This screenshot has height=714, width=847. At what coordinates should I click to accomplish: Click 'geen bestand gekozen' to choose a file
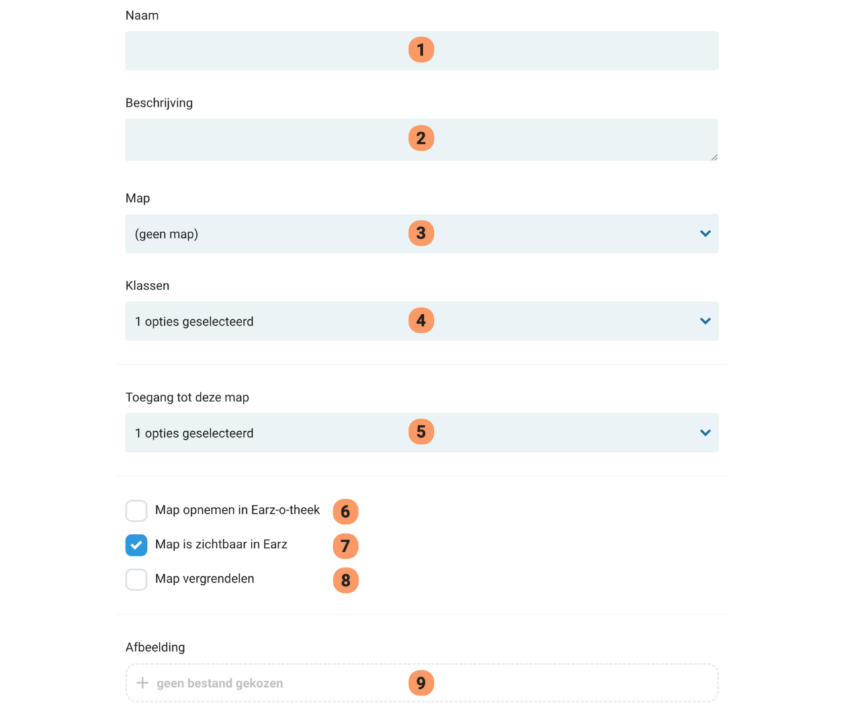point(220,683)
